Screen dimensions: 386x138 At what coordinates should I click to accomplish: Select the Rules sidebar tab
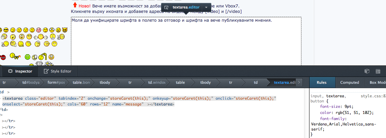tap(322, 82)
